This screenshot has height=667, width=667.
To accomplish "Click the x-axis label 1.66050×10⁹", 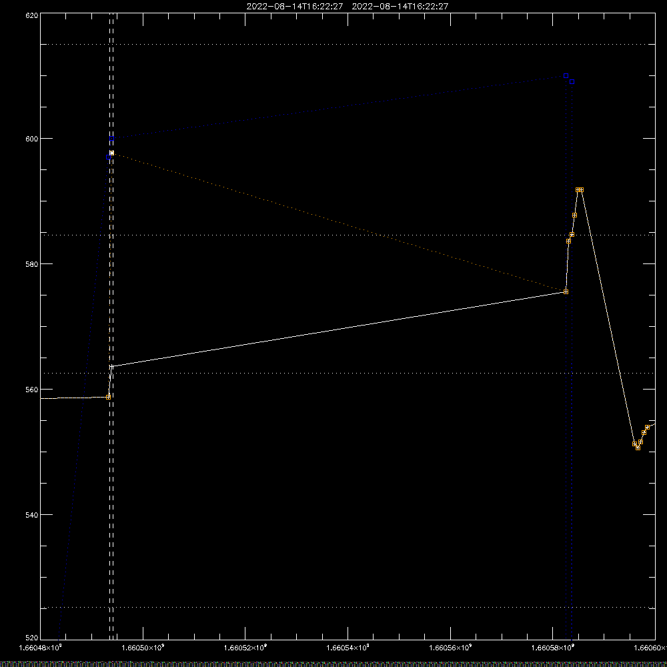I will click(143, 648).
